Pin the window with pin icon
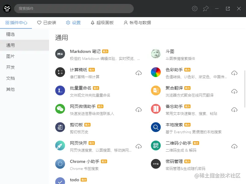The height and width of the screenshot is (184, 246). [206, 9]
